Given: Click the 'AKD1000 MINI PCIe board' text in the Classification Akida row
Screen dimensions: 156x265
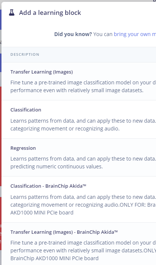Looking at the screenshot, I should (42, 213).
